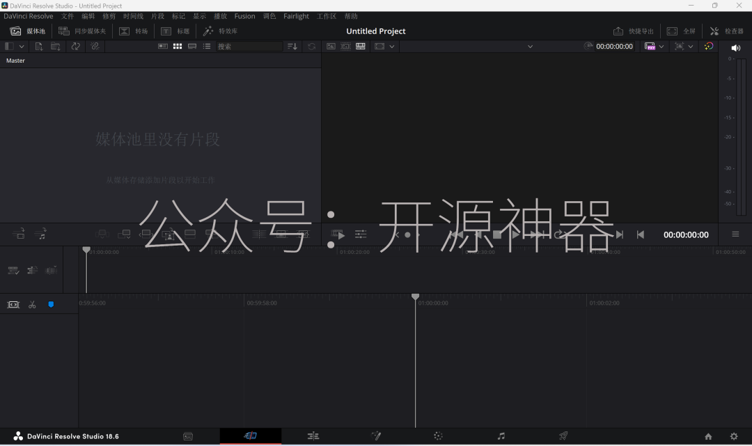Open the 标题 (Titles) panel
The height and width of the screenshot is (446, 752).
point(175,31)
